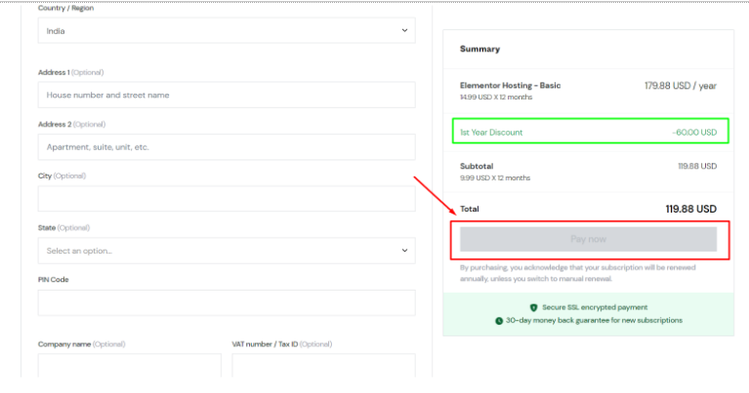The width and height of the screenshot is (749, 393).
Task: Click the chevron arrow in the State field
Action: [405, 251]
